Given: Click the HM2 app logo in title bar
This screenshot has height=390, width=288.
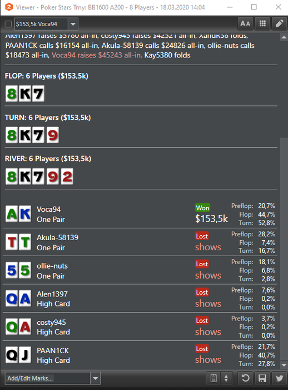Looking at the screenshot, I should tap(9, 7).
